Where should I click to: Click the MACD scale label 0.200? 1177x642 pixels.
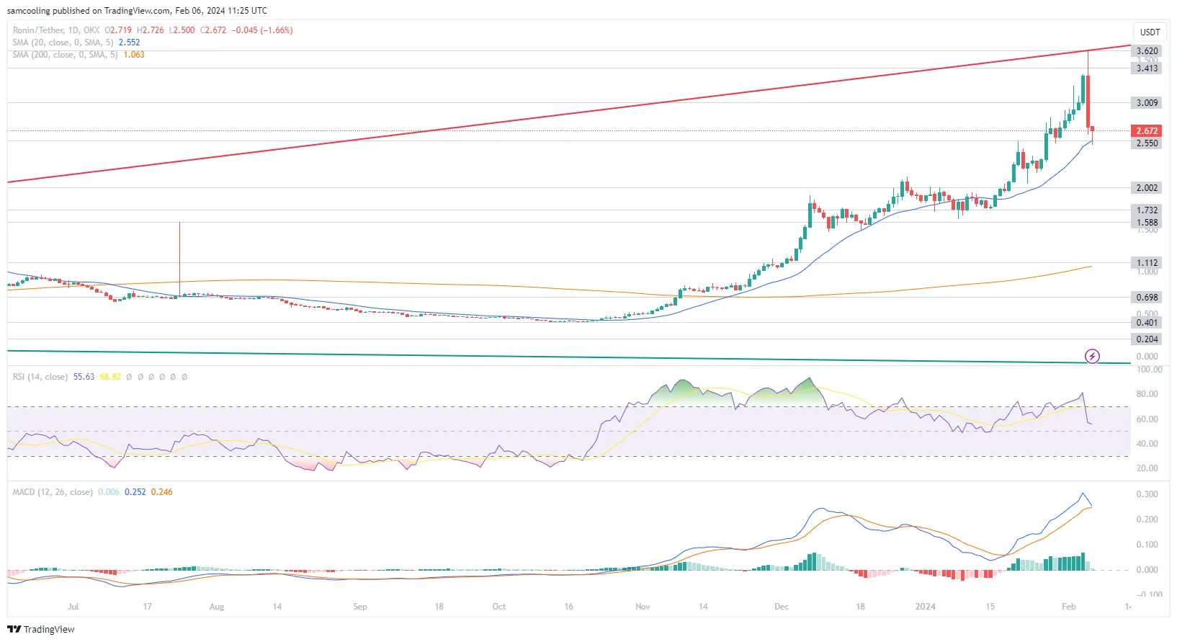point(1147,520)
